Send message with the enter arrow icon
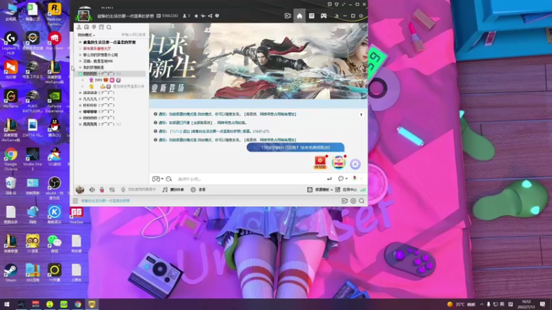The height and width of the screenshot is (310, 552). point(329,179)
